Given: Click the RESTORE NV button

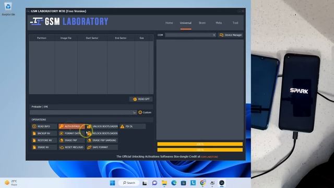Looking at the screenshot, I should click(x=44, y=140).
